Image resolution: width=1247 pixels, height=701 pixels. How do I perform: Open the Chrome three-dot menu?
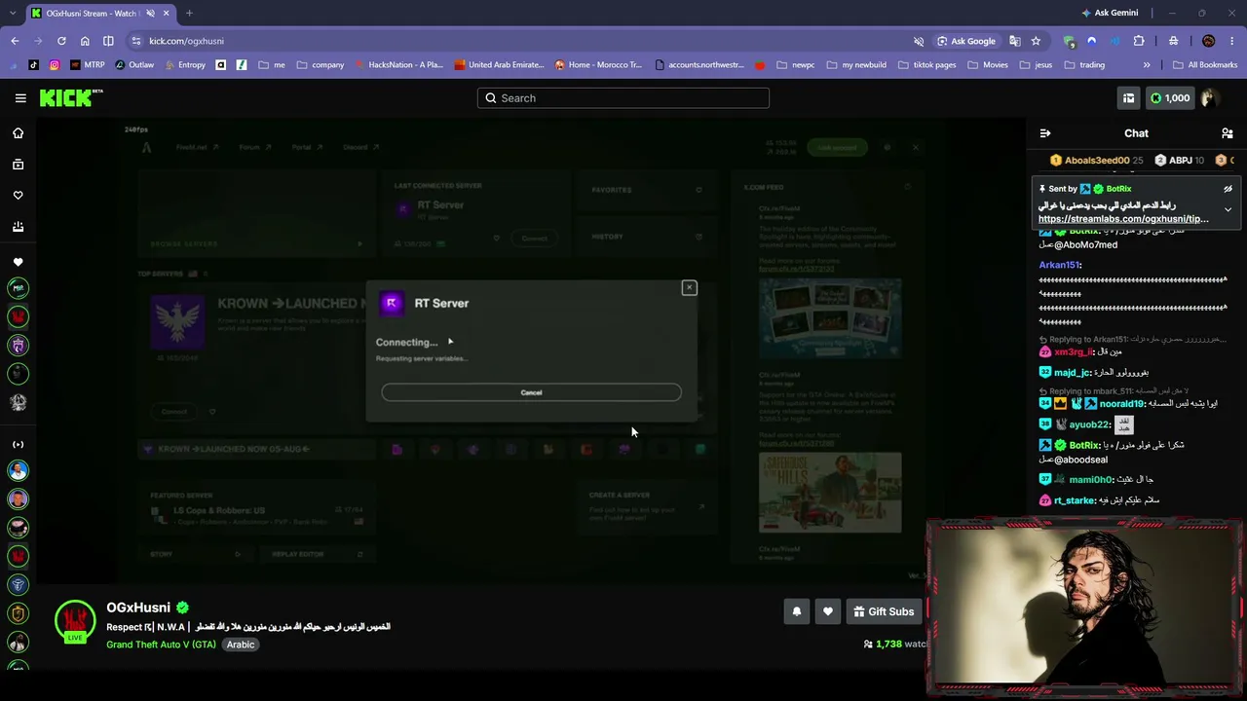point(1231,41)
